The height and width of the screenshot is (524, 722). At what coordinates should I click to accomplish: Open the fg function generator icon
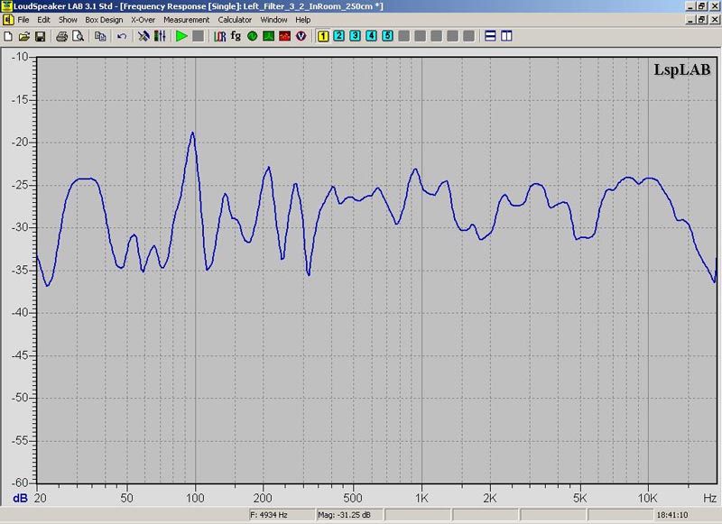[236, 36]
